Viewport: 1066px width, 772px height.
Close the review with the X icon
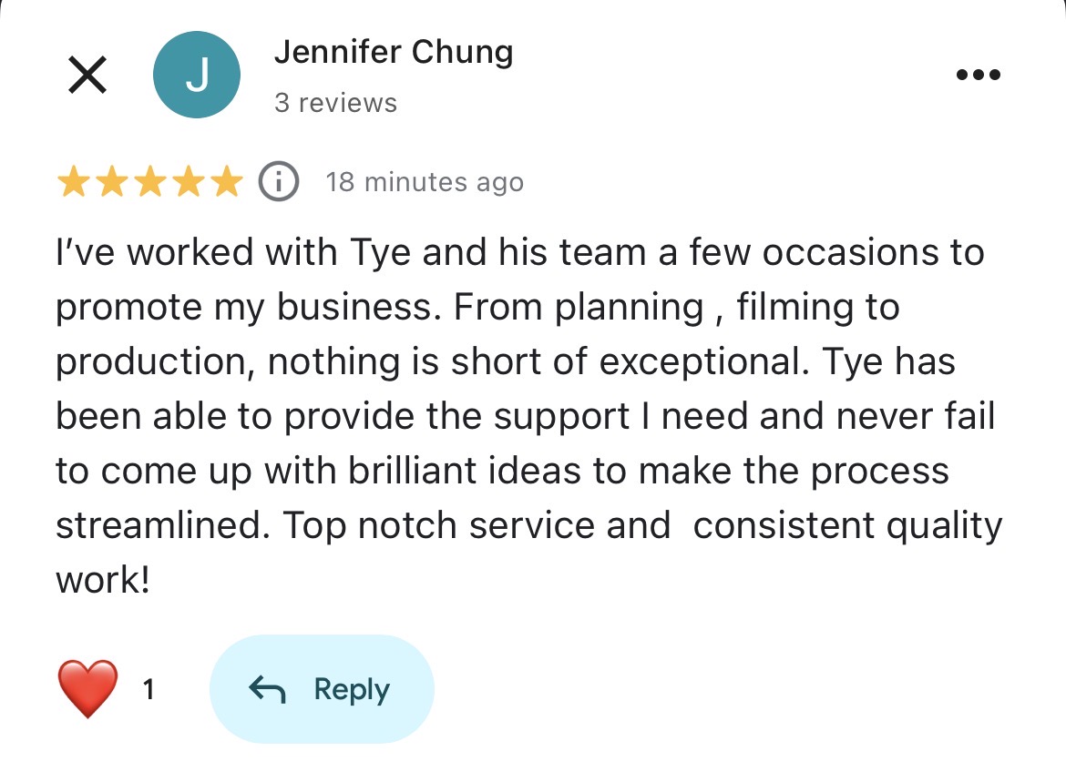(87, 75)
